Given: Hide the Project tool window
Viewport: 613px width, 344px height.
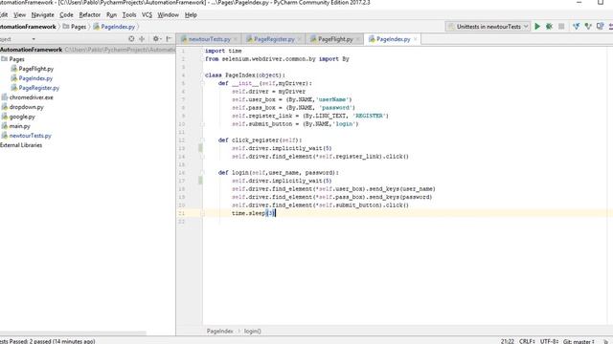Looking at the screenshot, I should 169,38.
